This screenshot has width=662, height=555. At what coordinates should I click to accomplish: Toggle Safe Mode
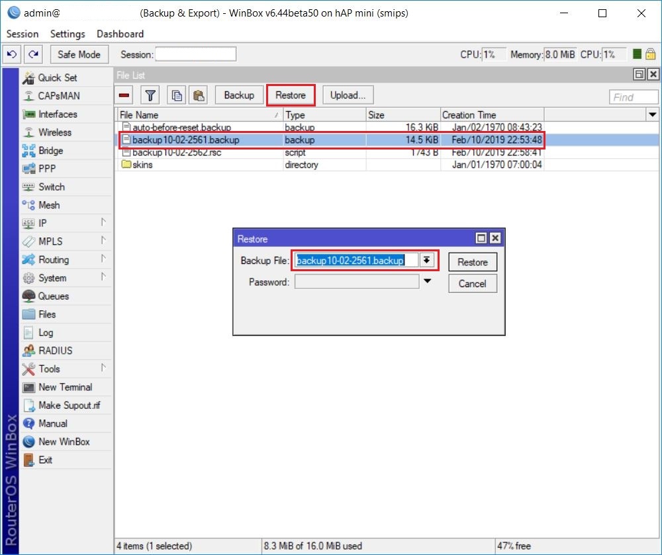point(79,54)
